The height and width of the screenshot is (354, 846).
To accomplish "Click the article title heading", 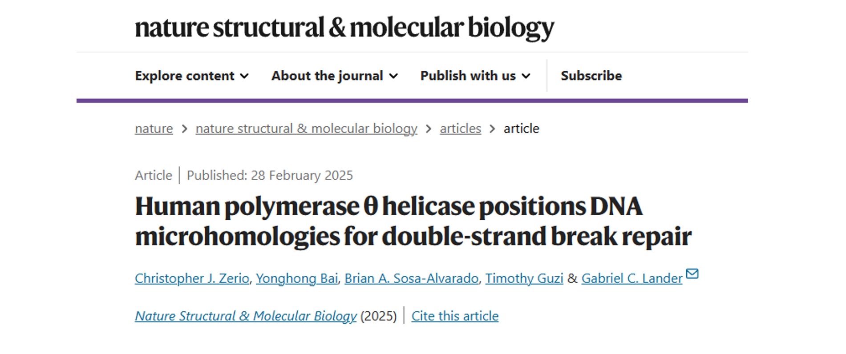I will coord(413,221).
